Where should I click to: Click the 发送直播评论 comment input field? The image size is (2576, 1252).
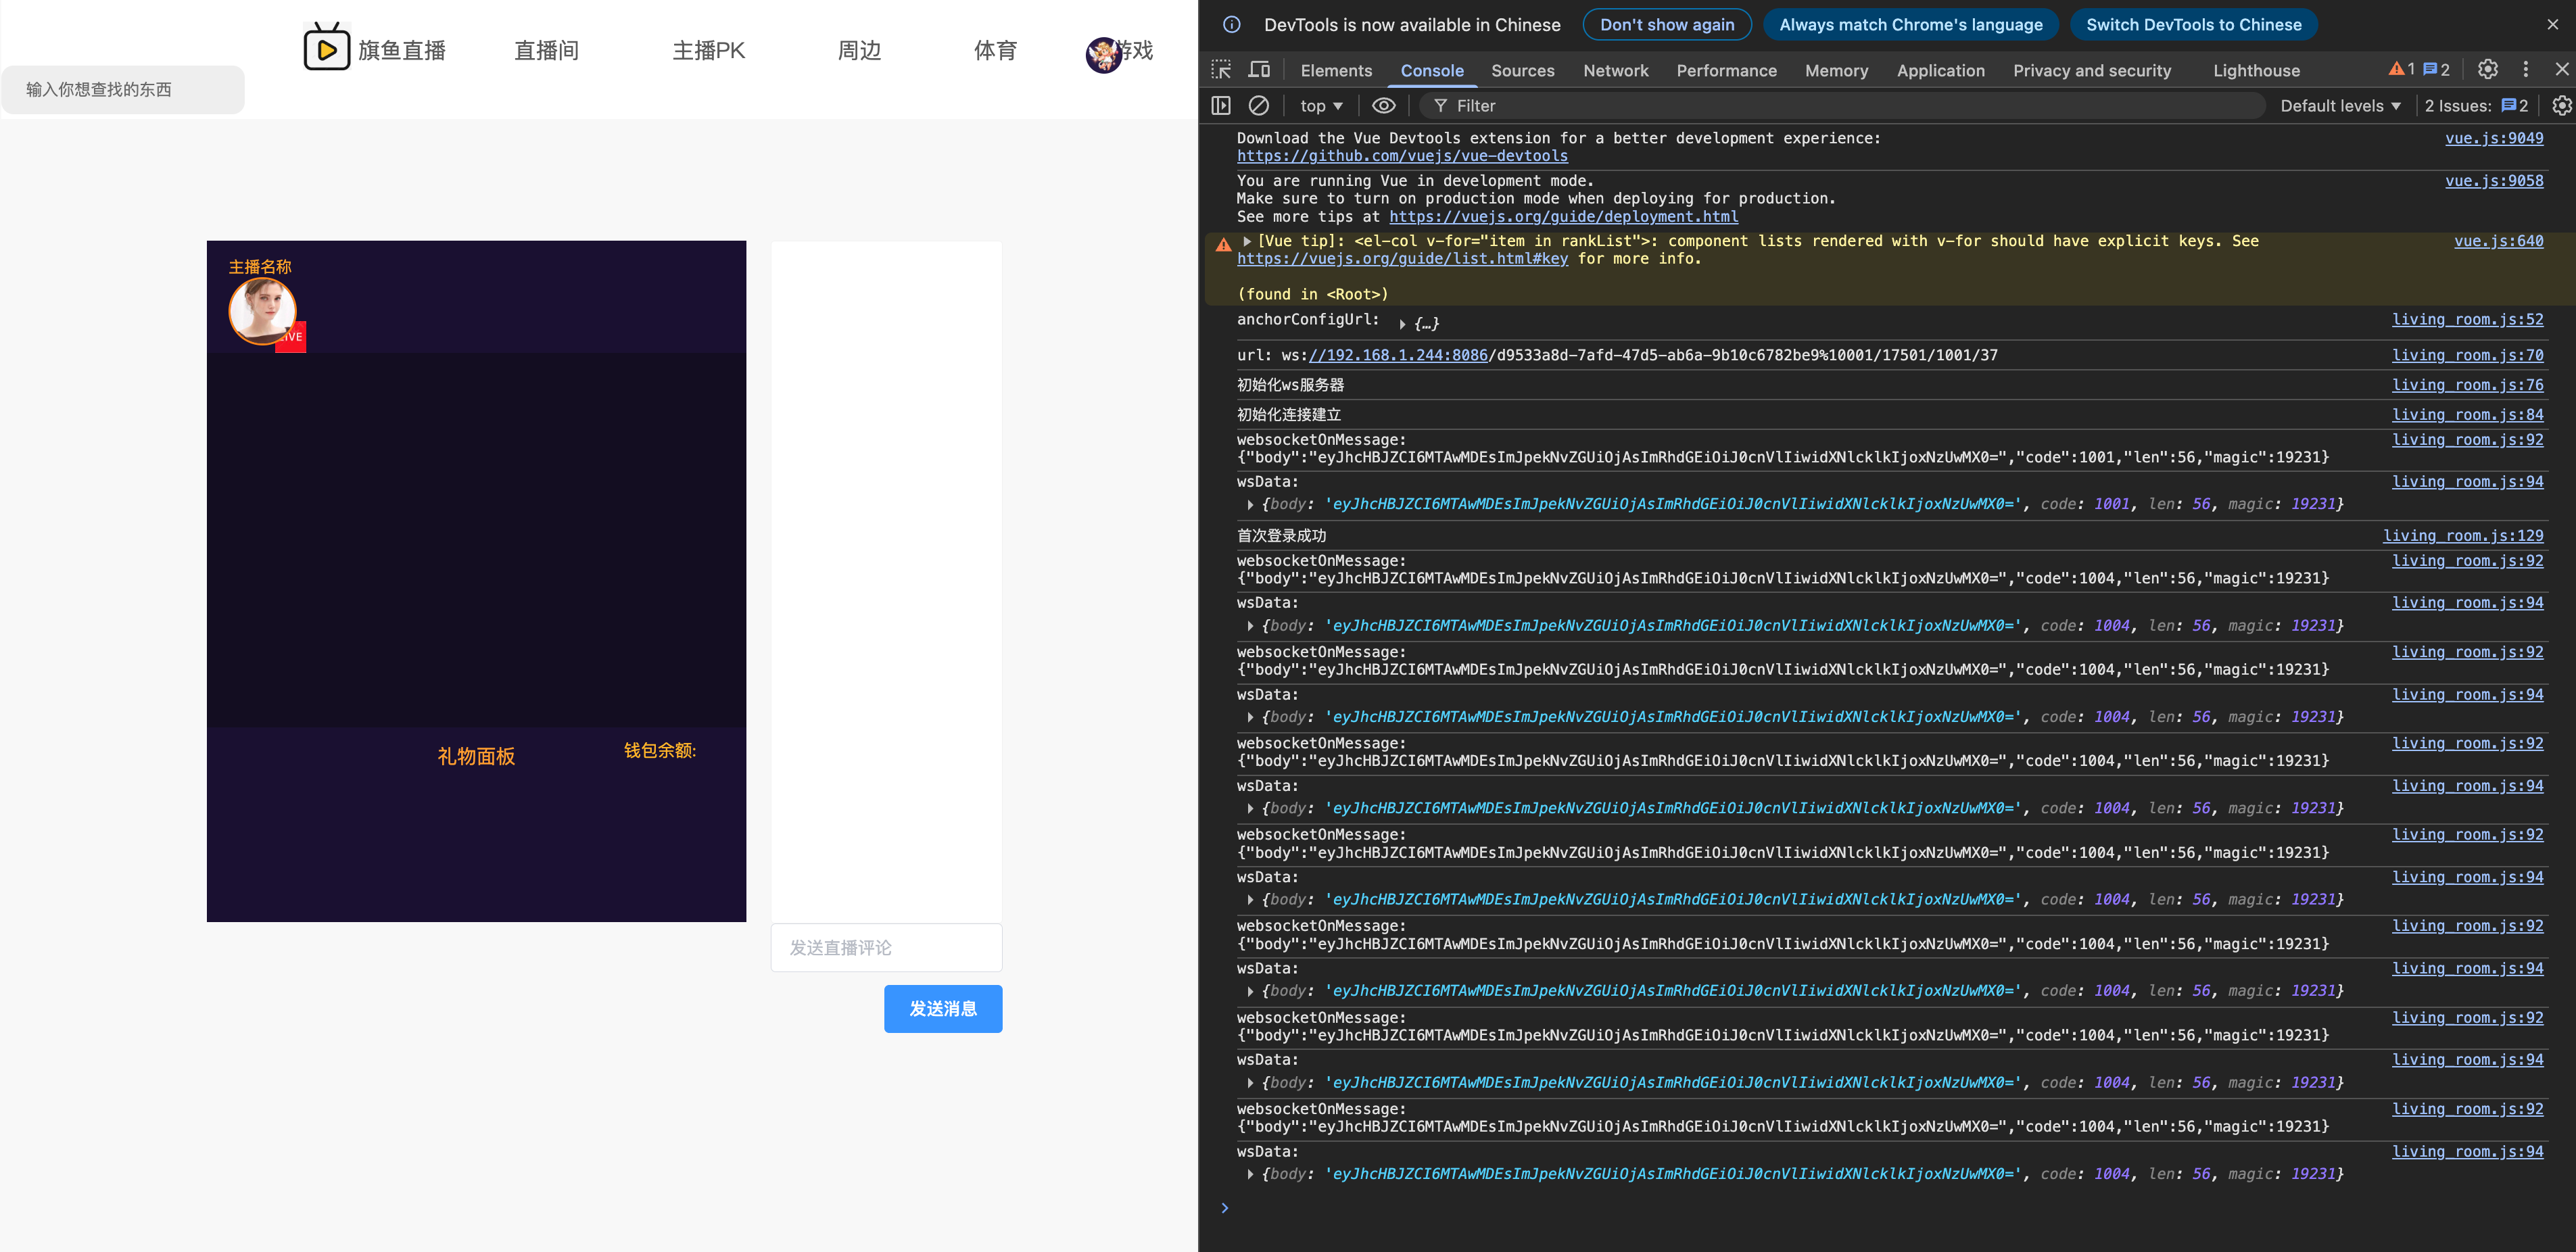(885, 947)
